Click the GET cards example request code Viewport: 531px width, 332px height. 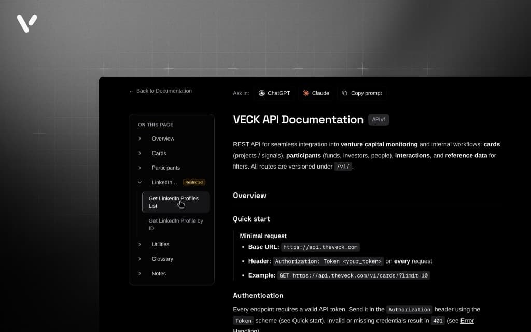click(354, 275)
